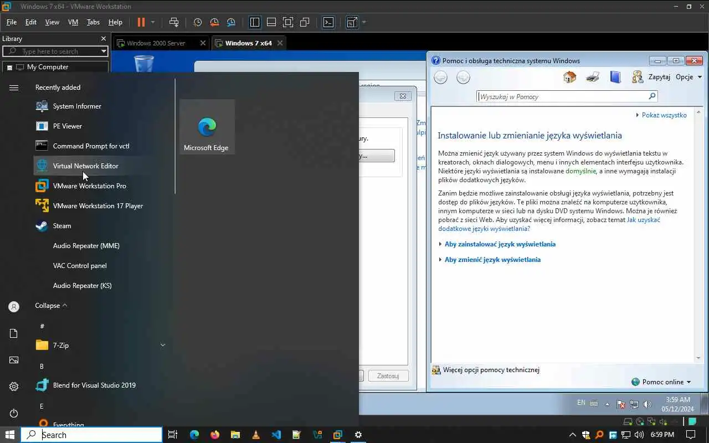Toggle Unity mode in VMware toolbar
The height and width of the screenshot is (443, 709).
click(305, 22)
